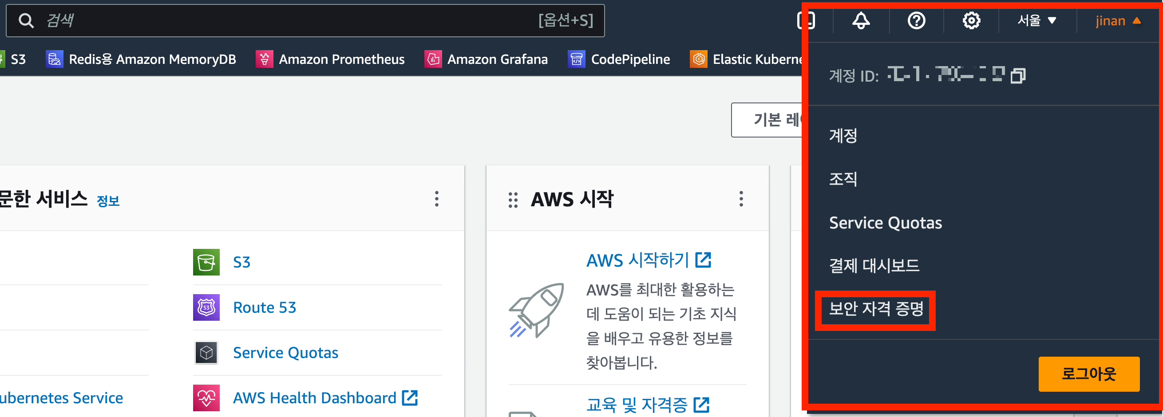Open Route 53 from recent services

click(265, 307)
